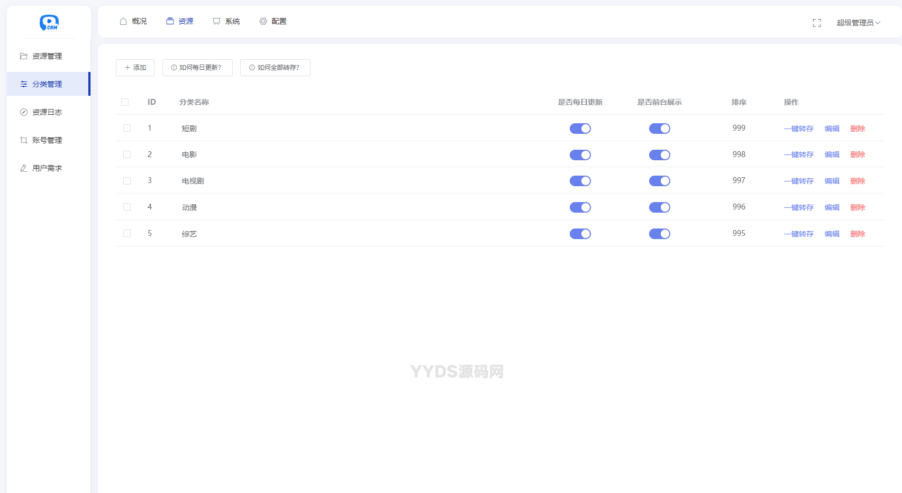Click the 添加 button
The image size is (902, 493).
135,68
